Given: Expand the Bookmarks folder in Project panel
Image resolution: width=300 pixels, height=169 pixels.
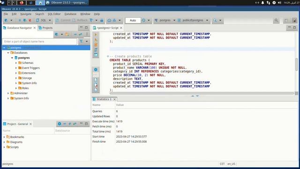Looking at the screenshot, I should point(4,137).
